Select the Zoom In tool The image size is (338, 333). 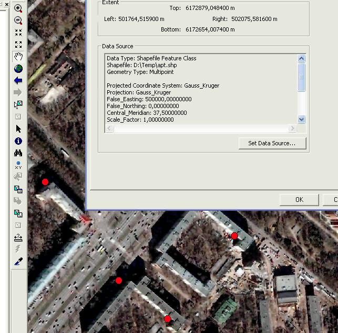[x=18, y=8]
